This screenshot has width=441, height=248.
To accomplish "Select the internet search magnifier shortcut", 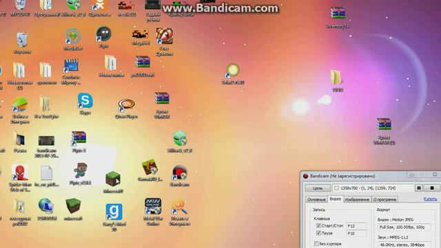I will (179, 207).
